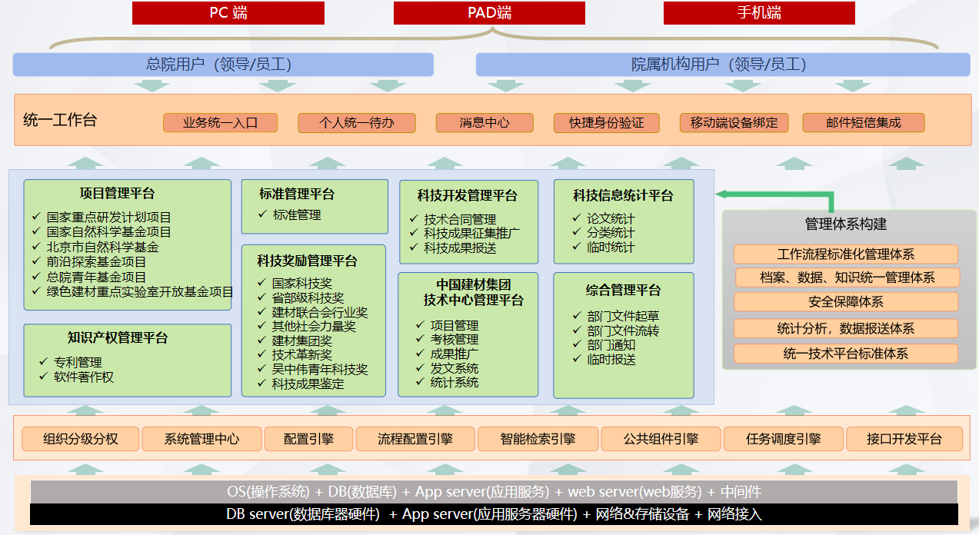Click 智能检索引擎 box

(x=538, y=439)
